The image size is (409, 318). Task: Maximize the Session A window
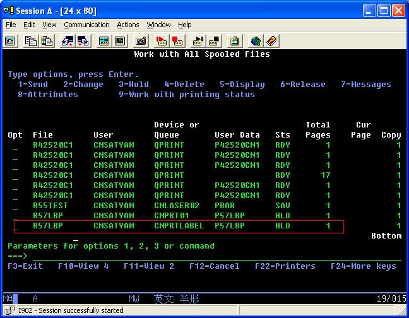[x=384, y=11]
